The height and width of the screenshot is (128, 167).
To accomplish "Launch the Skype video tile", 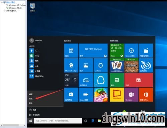I will (86, 95).
